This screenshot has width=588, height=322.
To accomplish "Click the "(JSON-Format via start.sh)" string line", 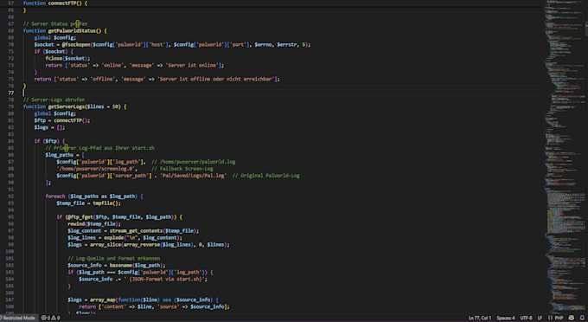I will point(143,279).
